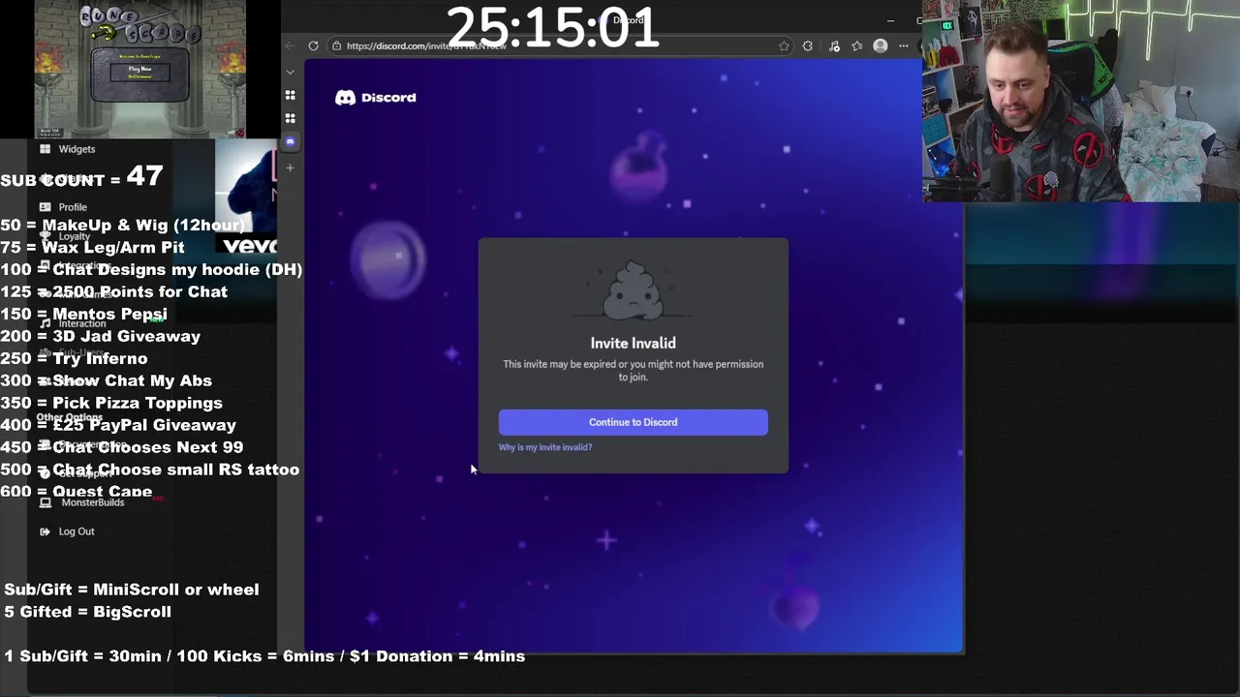
Task: Open the favorites list icon
Action: 857,45
